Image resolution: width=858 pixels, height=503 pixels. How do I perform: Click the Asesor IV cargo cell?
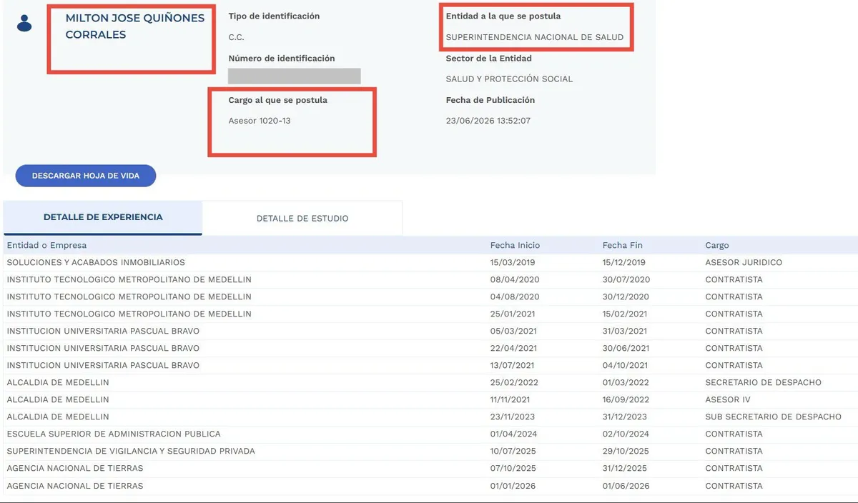point(728,399)
